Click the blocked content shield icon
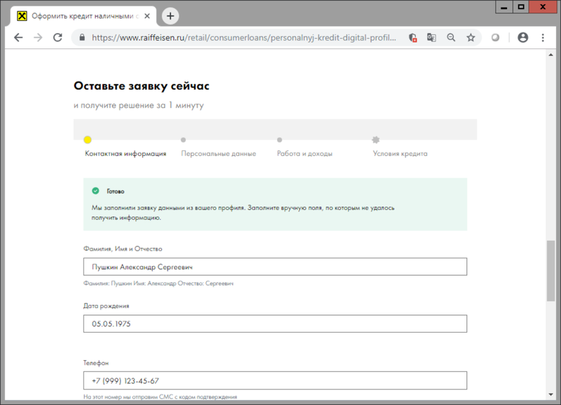561x405 pixels. click(x=413, y=38)
